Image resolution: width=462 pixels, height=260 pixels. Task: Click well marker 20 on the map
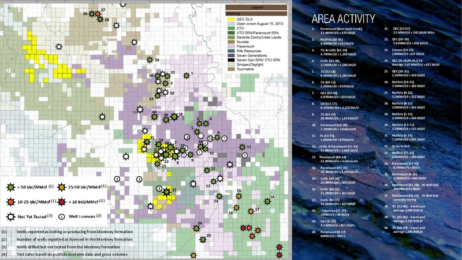pyautogui.click(x=203, y=240)
